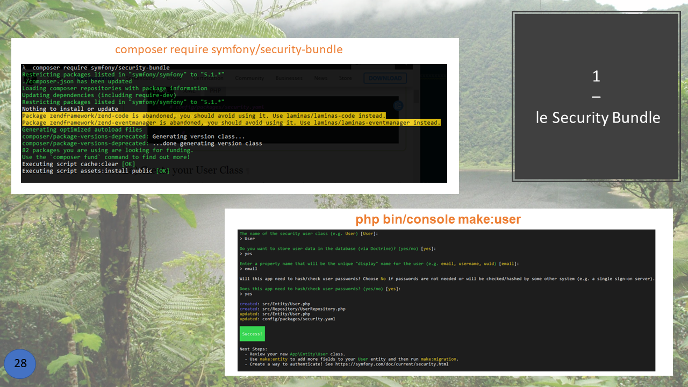Click the highlighted zend-eventmanager abandoned warning line
688x387 pixels.
click(x=231, y=123)
